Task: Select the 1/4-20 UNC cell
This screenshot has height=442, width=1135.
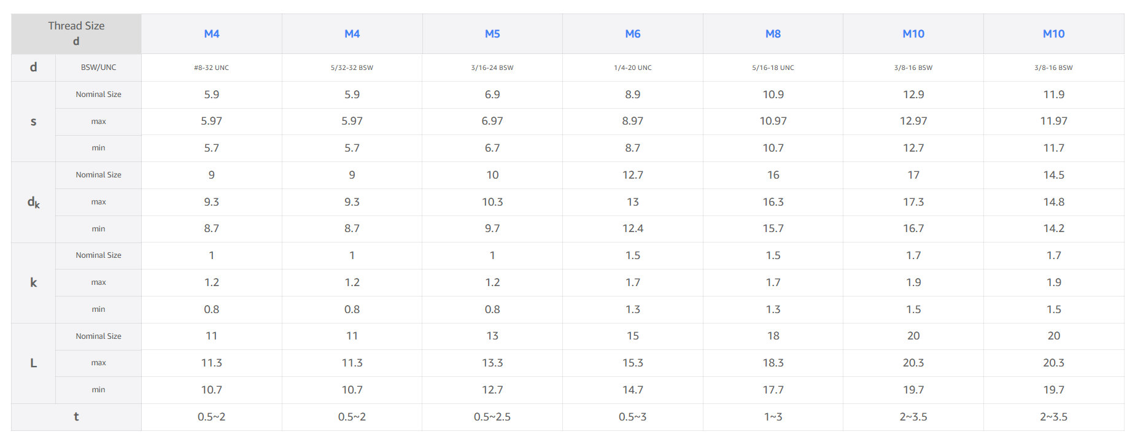Action: 632,68
